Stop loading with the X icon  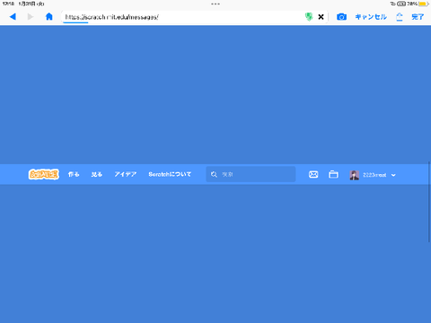point(321,17)
